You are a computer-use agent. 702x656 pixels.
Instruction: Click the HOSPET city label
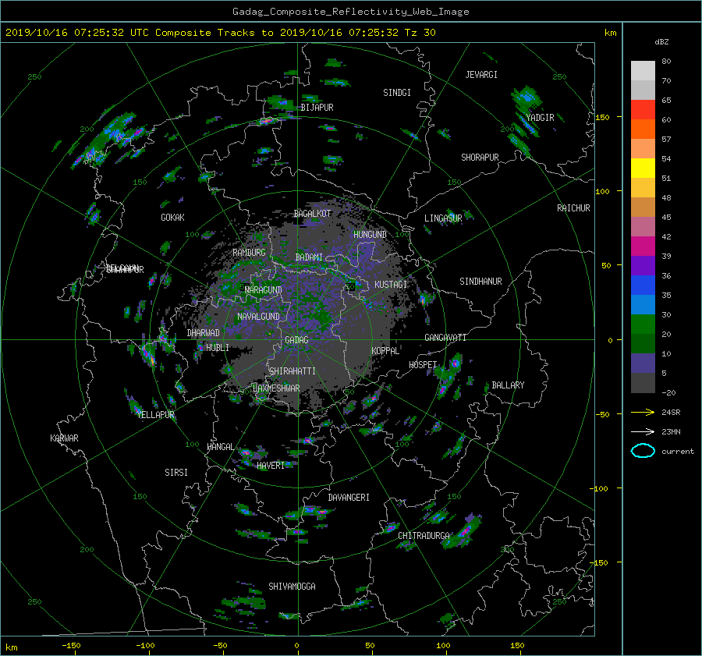pyautogui.click(x=423, y=365)
